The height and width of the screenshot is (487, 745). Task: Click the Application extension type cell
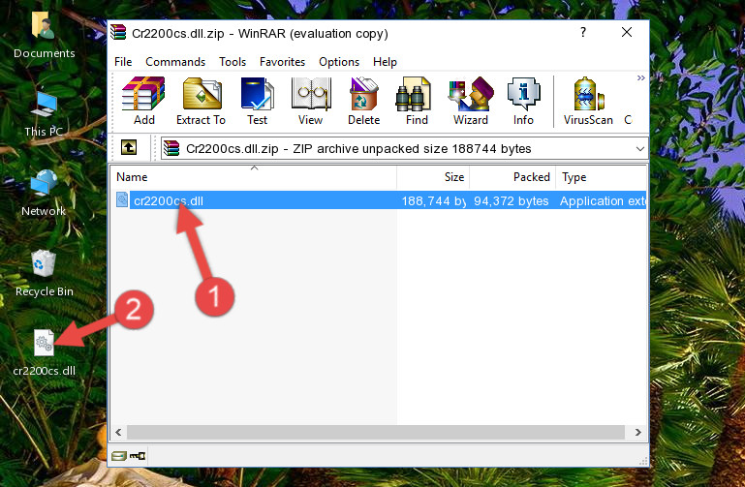[x=603, y=201]
